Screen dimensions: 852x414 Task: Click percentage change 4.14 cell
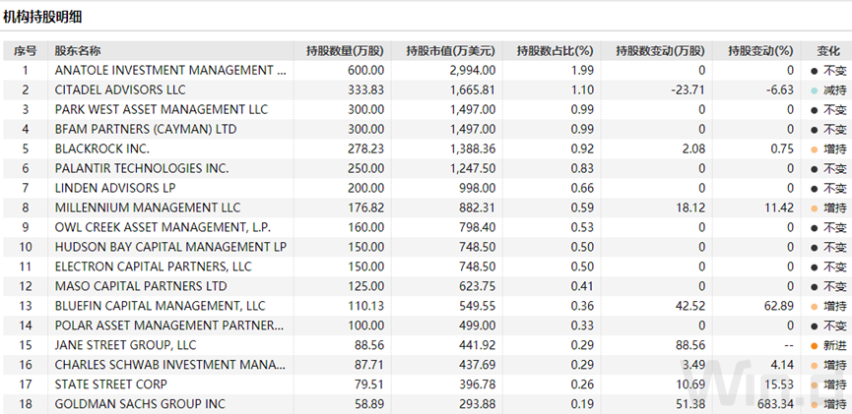pos(782,365)
